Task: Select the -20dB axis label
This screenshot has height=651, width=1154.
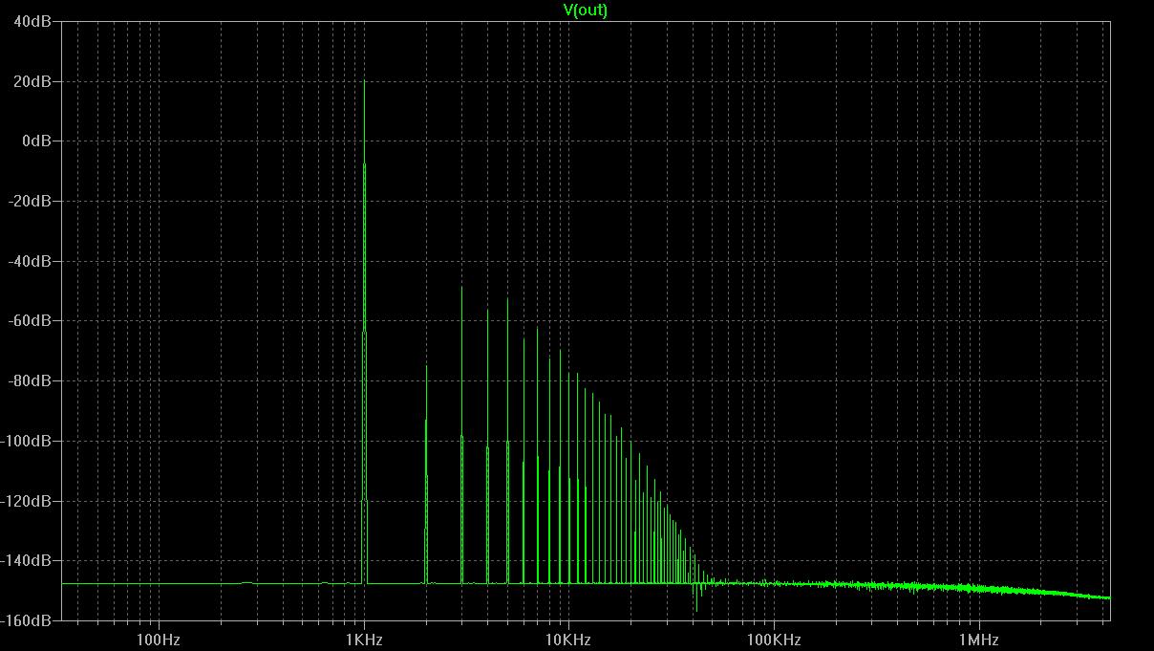Action: [x=31, y=201]
